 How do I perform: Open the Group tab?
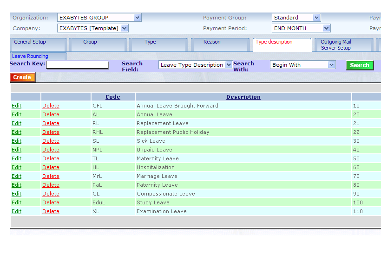[x=90, y=42]
